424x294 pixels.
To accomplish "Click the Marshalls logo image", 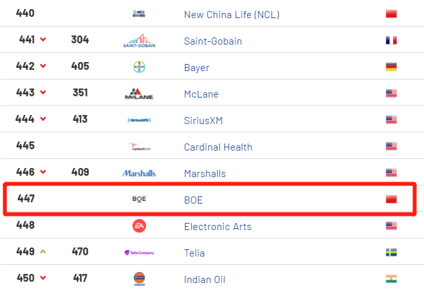I will coord(139,173).
